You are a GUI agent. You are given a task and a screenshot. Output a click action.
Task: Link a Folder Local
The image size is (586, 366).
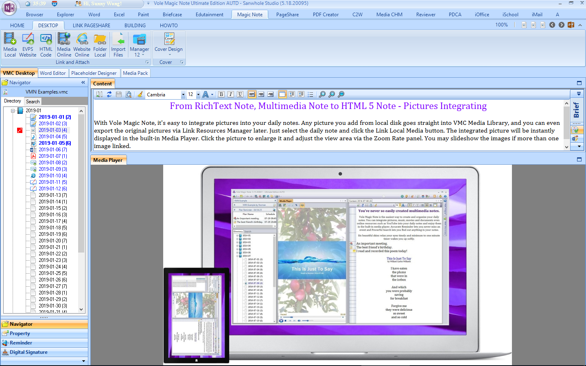100,45
